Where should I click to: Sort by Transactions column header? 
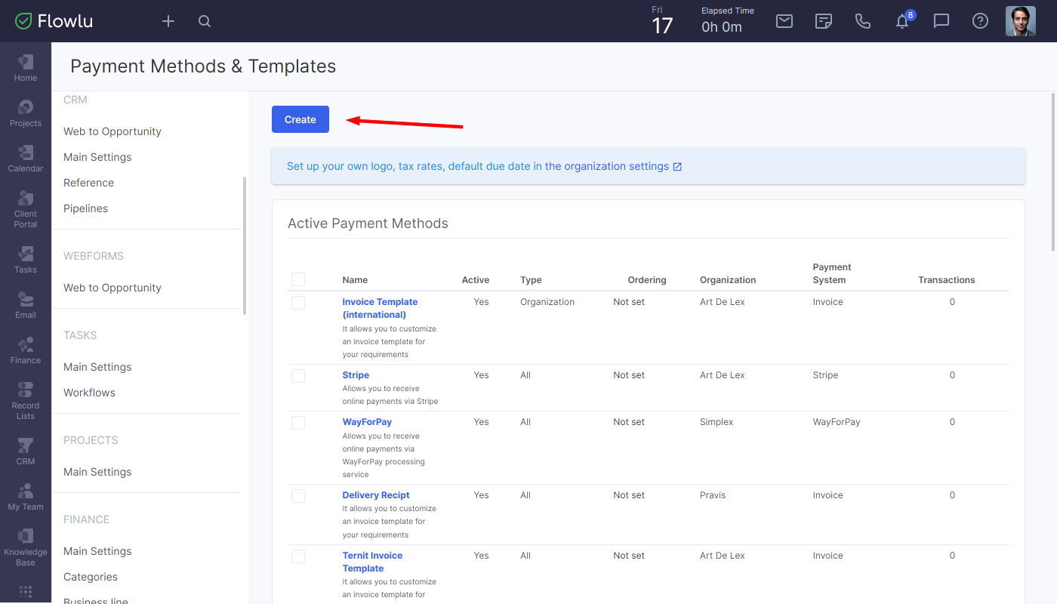point(947,280)
